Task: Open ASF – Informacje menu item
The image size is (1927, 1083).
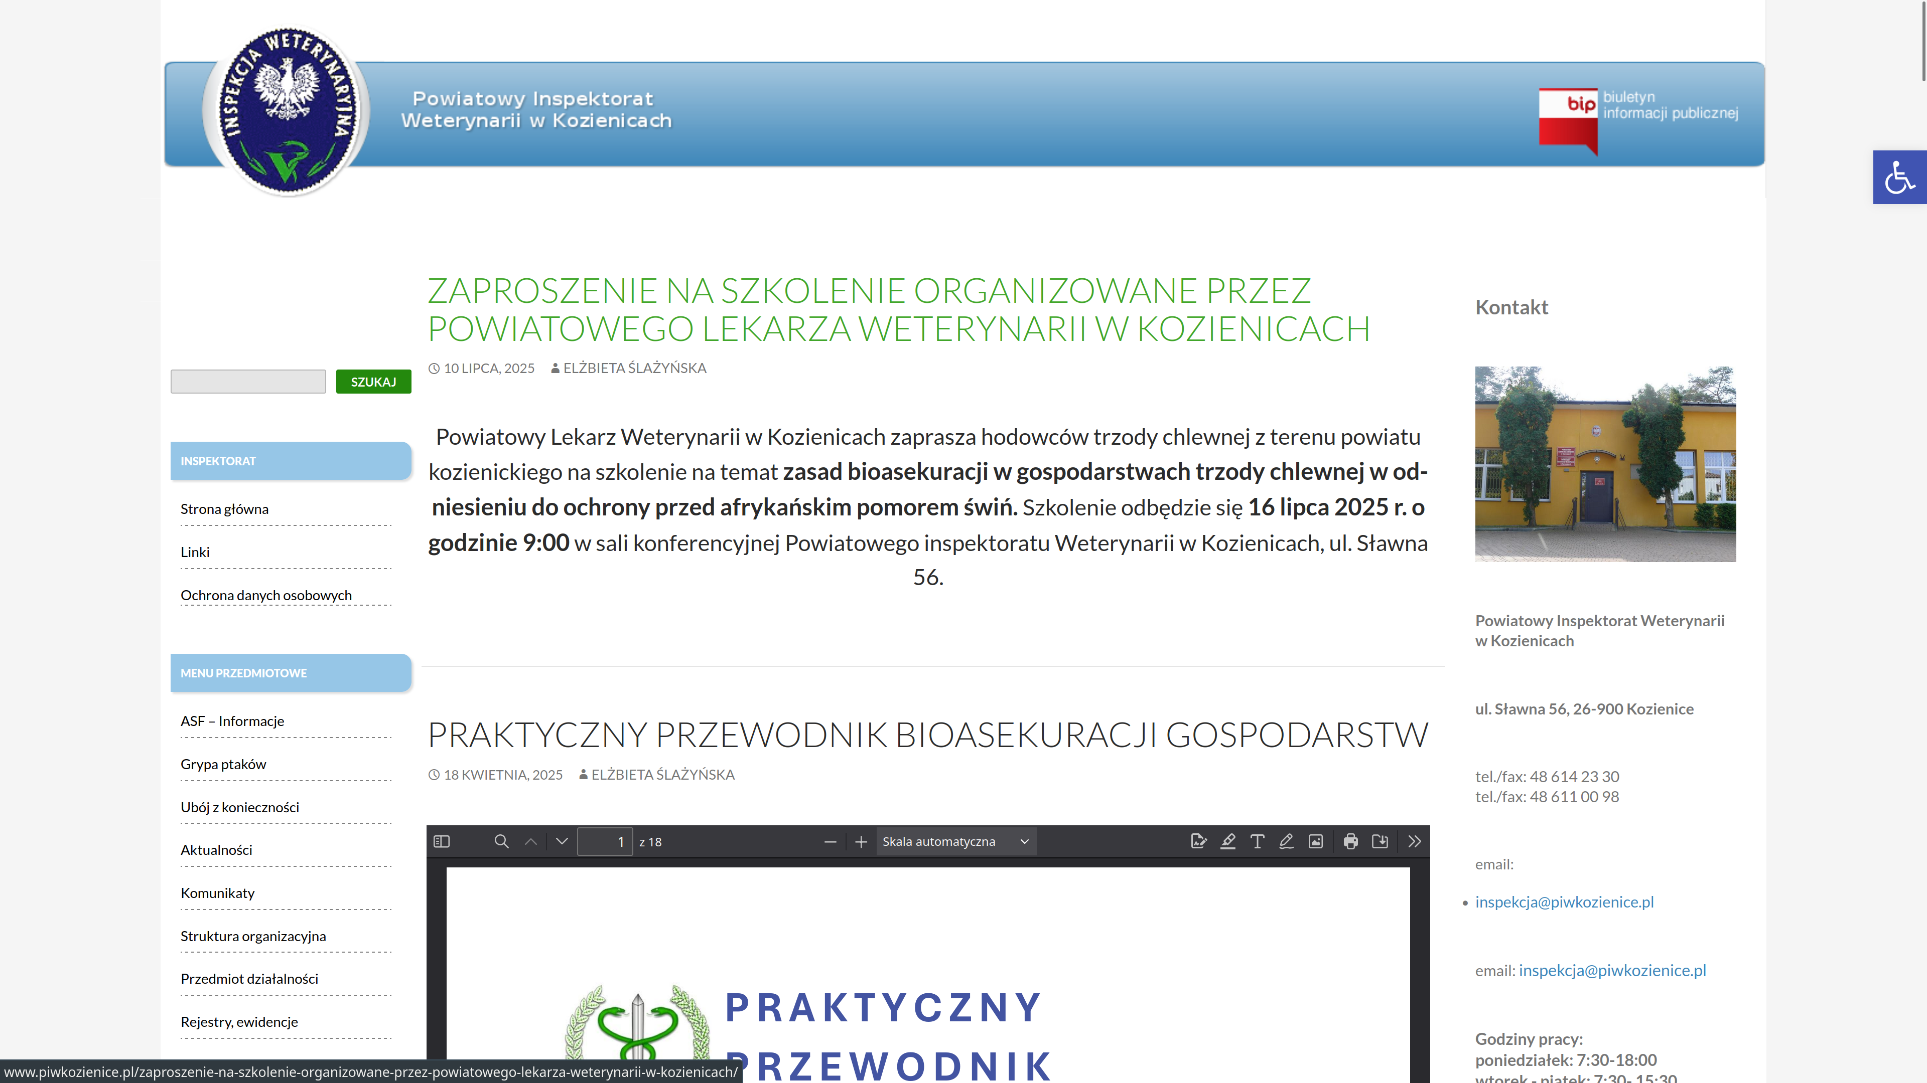Action: point(232,721)
